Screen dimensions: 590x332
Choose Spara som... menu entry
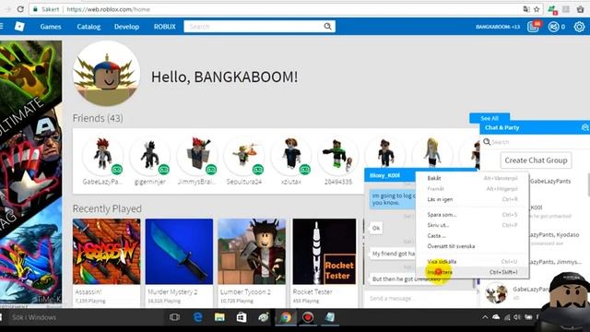pos(472,215)
